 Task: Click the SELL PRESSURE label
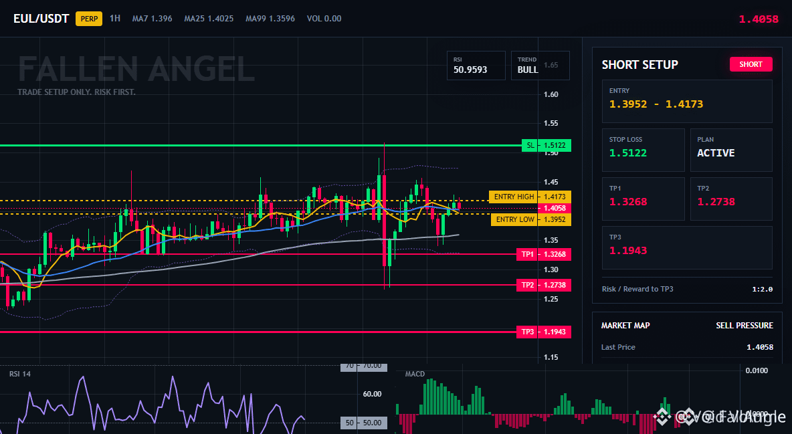click(744, 326)
